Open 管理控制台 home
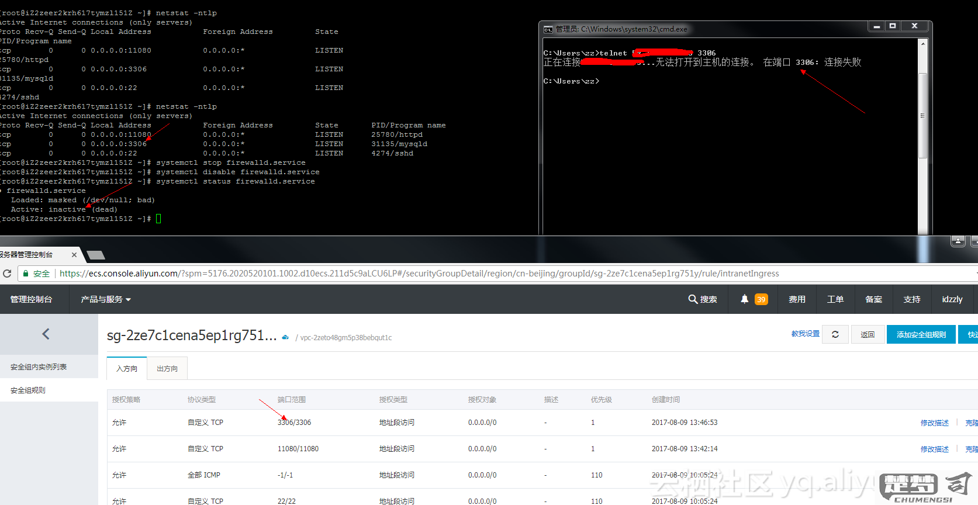Screen dimensions: 978x505 (31, 299)
